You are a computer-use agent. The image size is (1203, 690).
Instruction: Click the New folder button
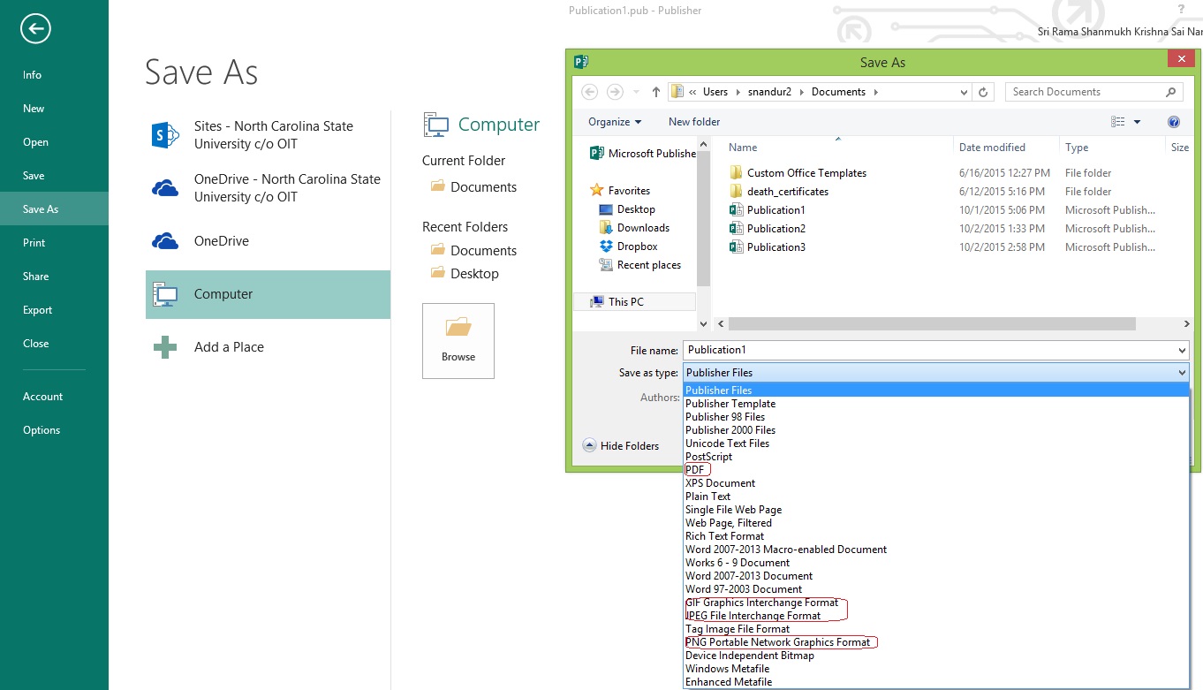click(x=694, y=122)
